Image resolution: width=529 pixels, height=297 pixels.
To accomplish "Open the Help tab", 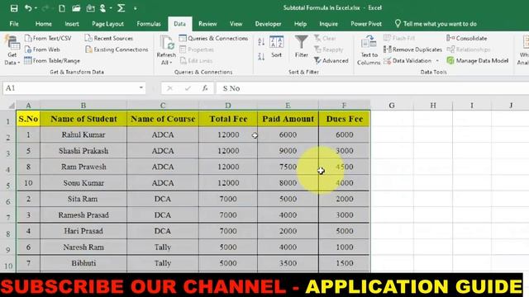I will click(300, 24).
